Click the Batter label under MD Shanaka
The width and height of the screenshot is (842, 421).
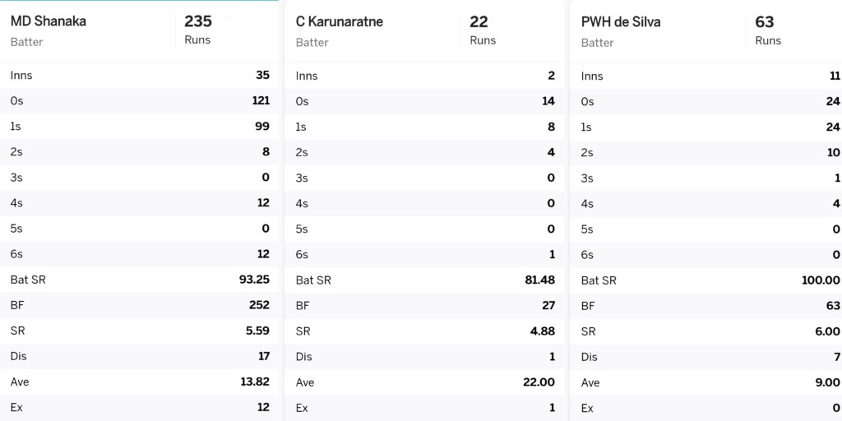pyautogui.click(x=27, y=42)
